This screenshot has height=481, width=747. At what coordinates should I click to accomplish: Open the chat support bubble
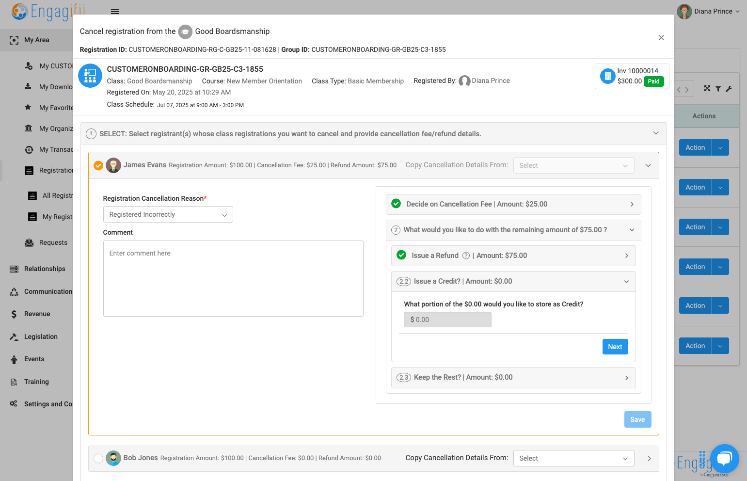click(x=724, y=458)
